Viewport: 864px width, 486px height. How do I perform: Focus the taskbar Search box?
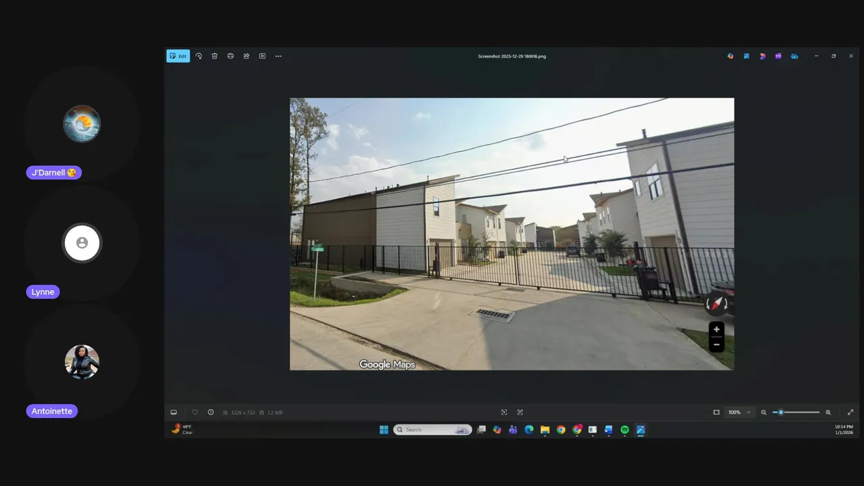pyautogui.click(x=433, y=430)
